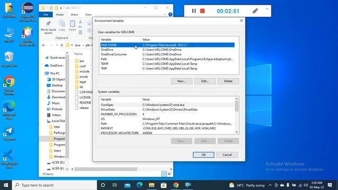338x190 pixels.
Task: Select PATHEXT system variable row
Action: (167, 128)
